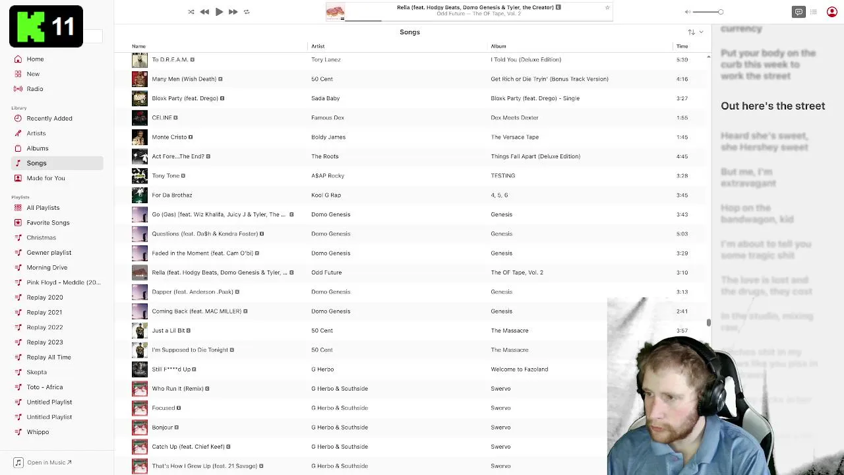This screenshot has height=475, width=844.
Task: Click the song list scrollbar thumb
Action: coord(708,323)
